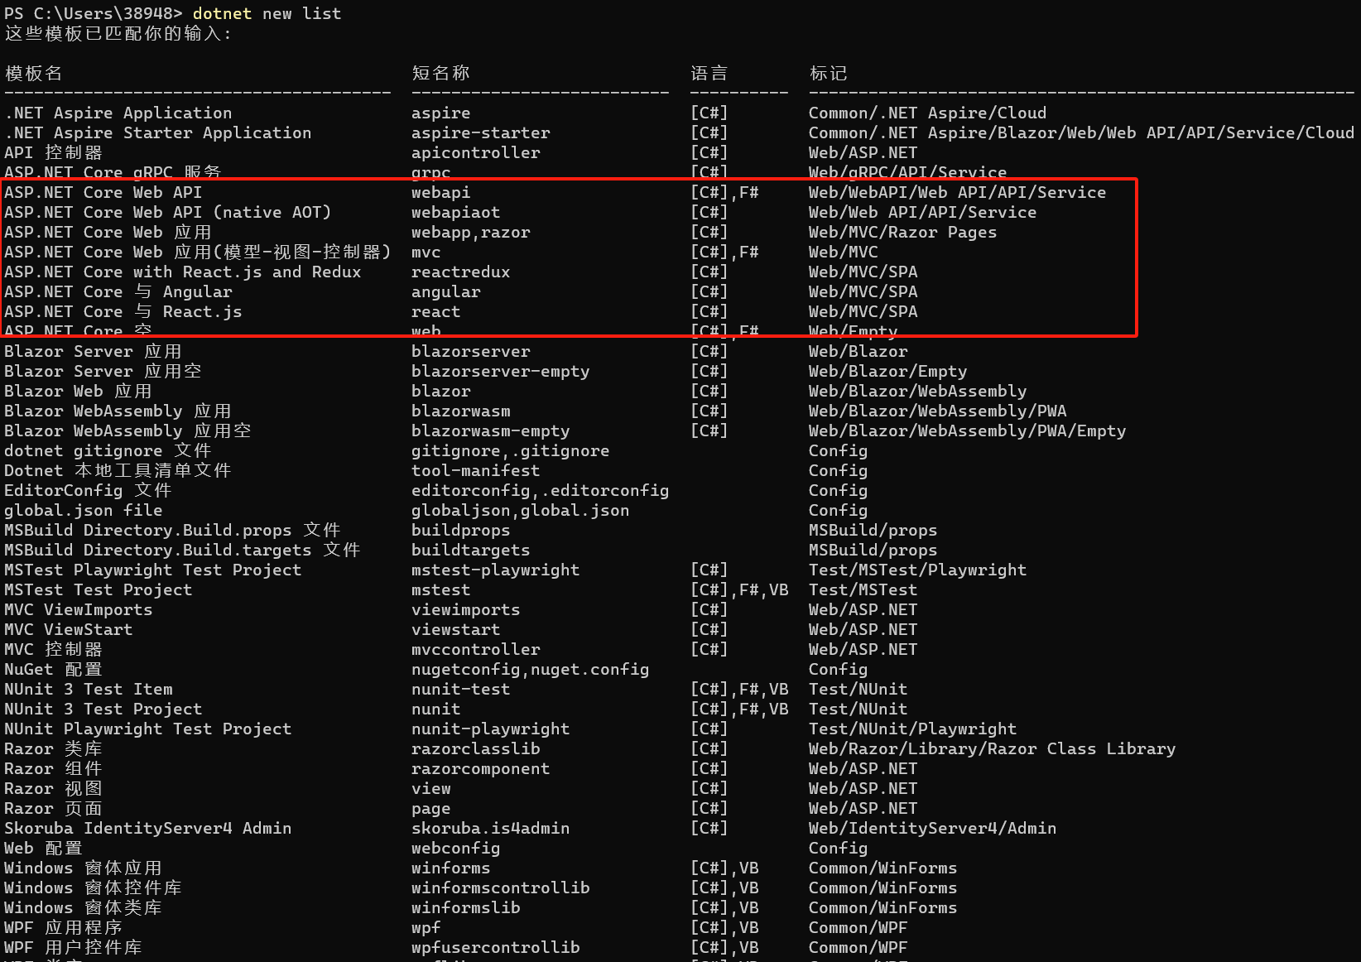Screen dimensions: 1361x962
Task: Click 'Common/.NET Aspire/Cloud' tag
Action: pos(928,113)
